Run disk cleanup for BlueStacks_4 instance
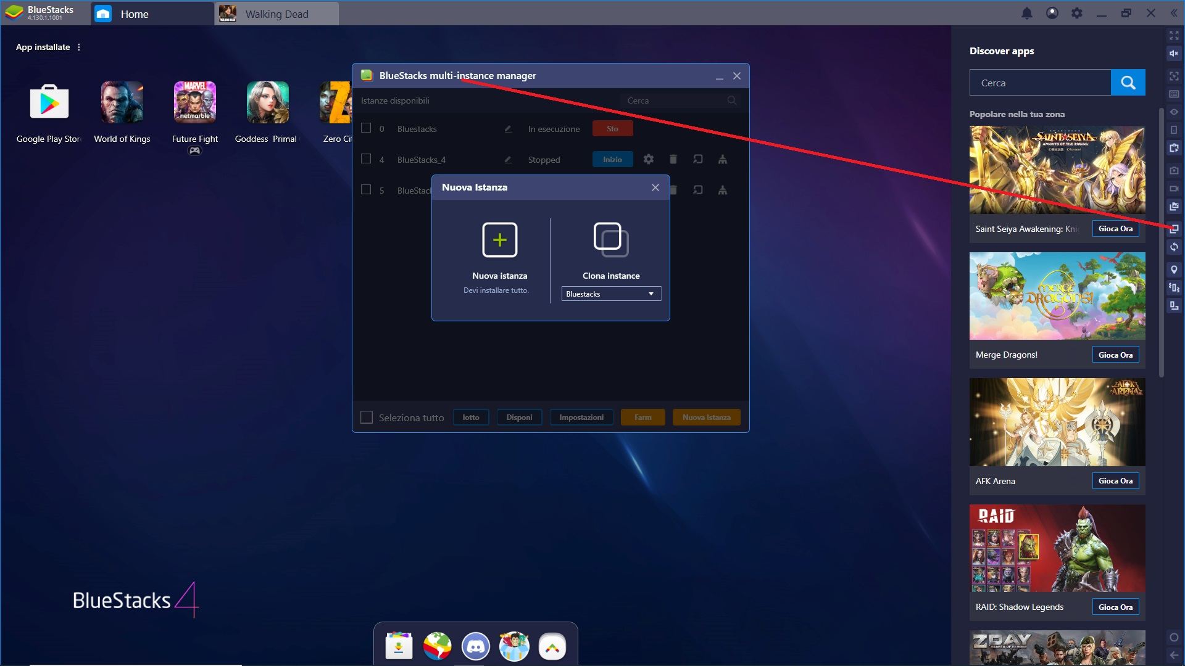This screenshot has width=1185, height=666. click(x=723, y=159)
